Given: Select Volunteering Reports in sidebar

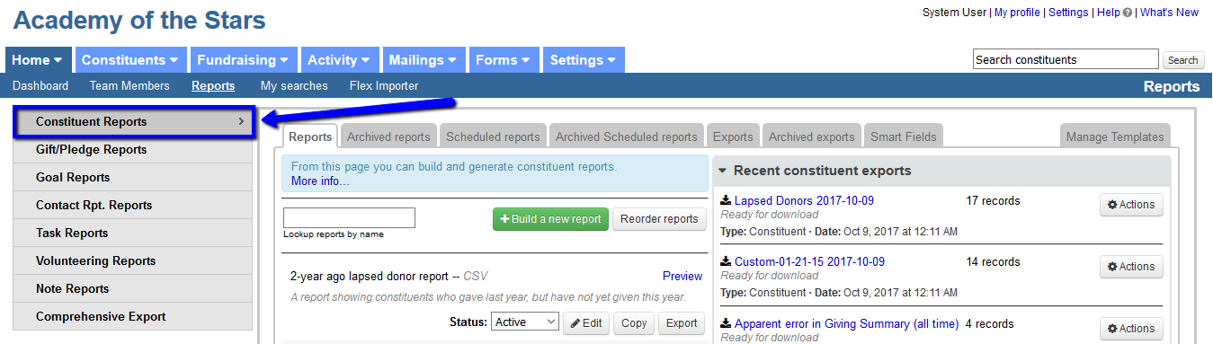Looking at the screenshot, I should click(x=133, y=261).
